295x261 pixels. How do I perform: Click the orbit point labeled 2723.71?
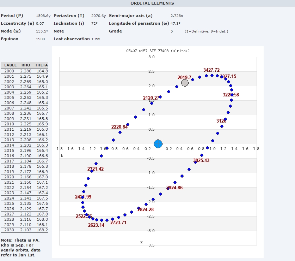pyautogui.click(x=112, y=219)
